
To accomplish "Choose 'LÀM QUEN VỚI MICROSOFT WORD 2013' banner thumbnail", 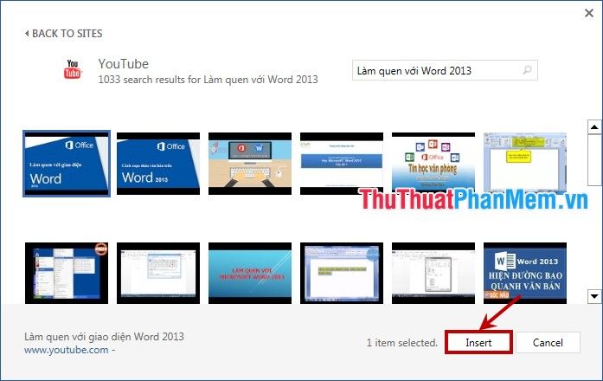I will (250, 274).
